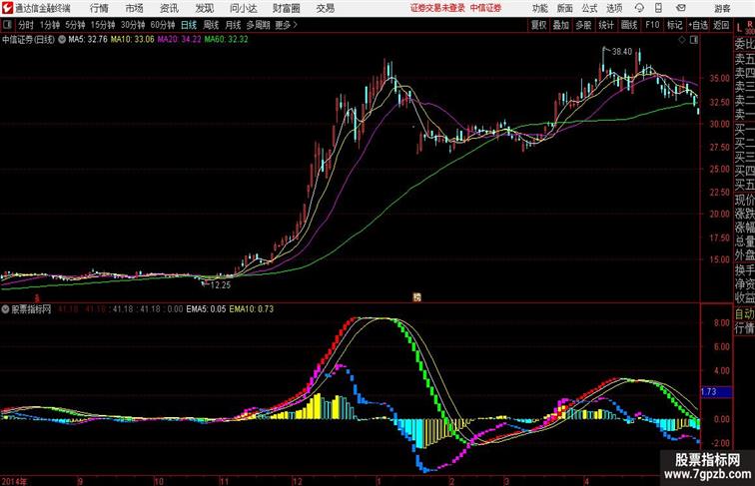
Task: Select the 日线 daily period
Action: [189, 25]
